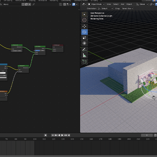Open the Object Mode dropdown
The image size is (157, 157).
tap(96, 4)
